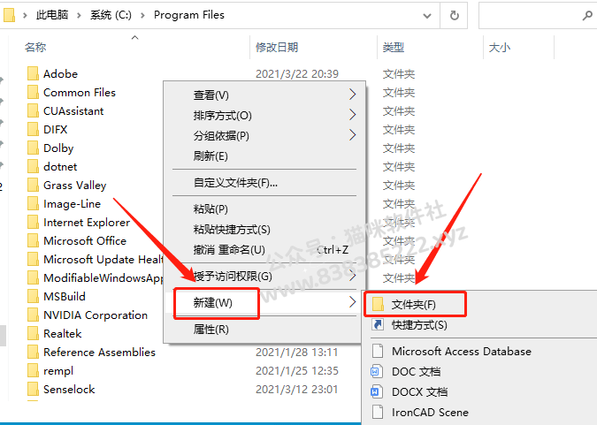Viewport: 597px width, 425px height.
Task: Choose the 快捷方式(S) shortcut icon
Action: [x=378, y=324]
